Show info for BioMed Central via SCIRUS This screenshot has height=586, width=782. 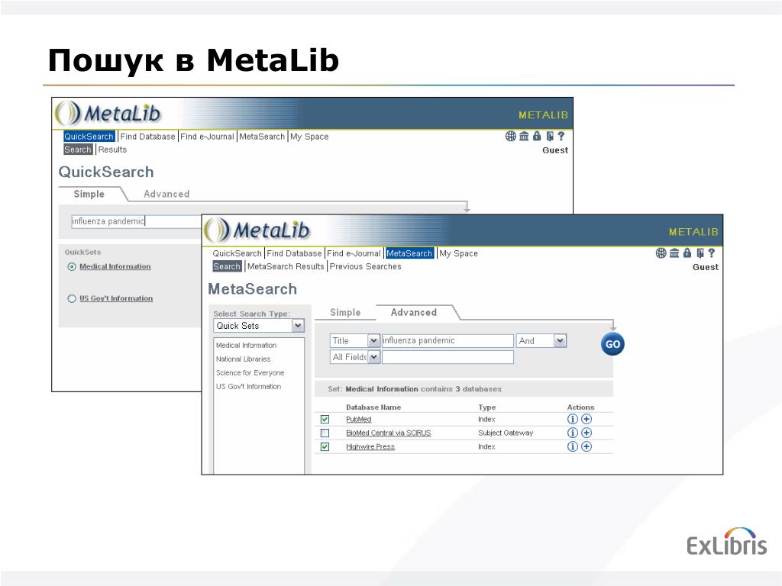click(x=573, y=433)
